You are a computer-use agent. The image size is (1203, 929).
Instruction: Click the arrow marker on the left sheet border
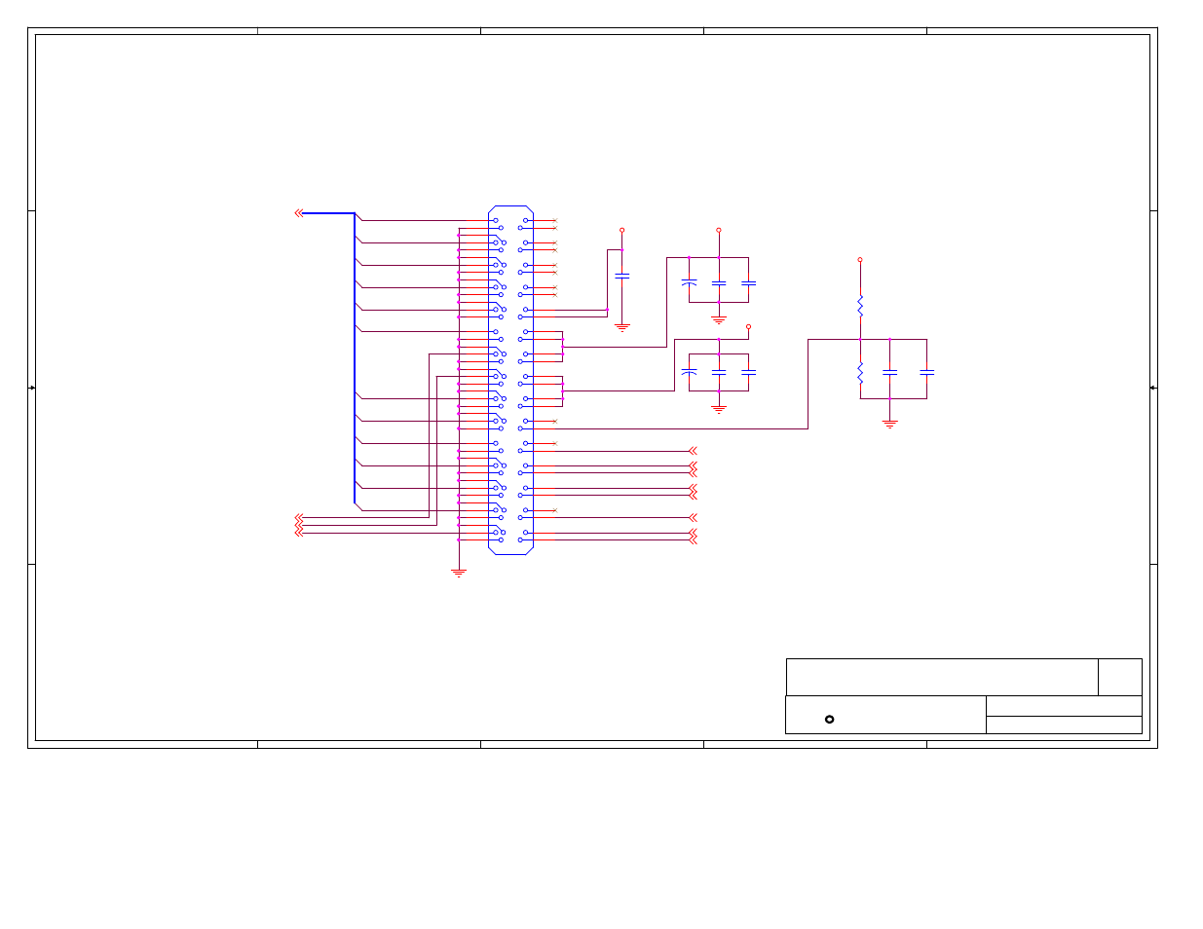[32, 388]
